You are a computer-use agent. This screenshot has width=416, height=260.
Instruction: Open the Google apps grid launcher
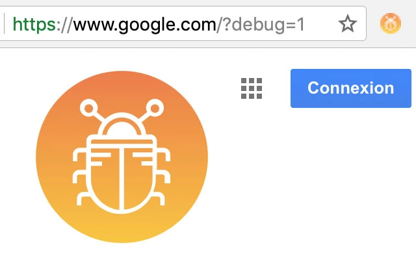252,88
